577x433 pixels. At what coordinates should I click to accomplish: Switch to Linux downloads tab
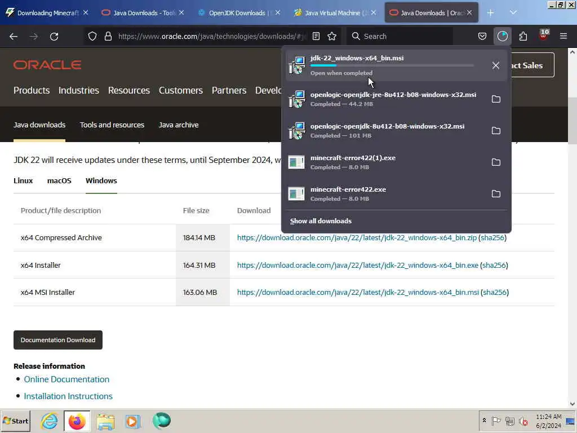(x=23, y=181)
